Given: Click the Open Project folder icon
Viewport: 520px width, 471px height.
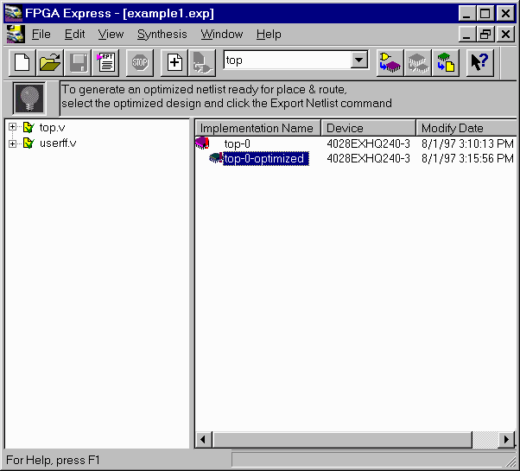Looking at the screenshot, I should [50, 62].
